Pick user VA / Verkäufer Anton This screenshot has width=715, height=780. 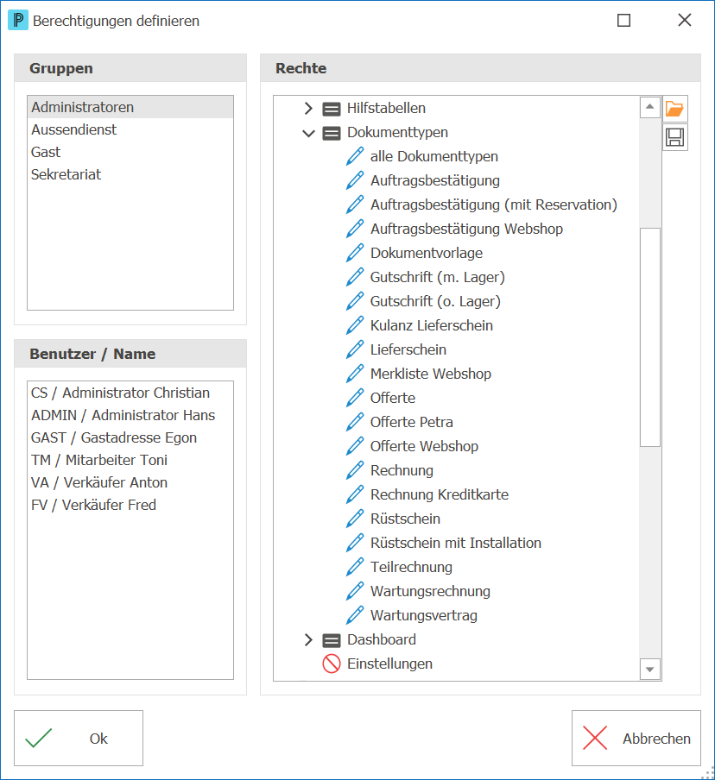[x=130, y=482]
